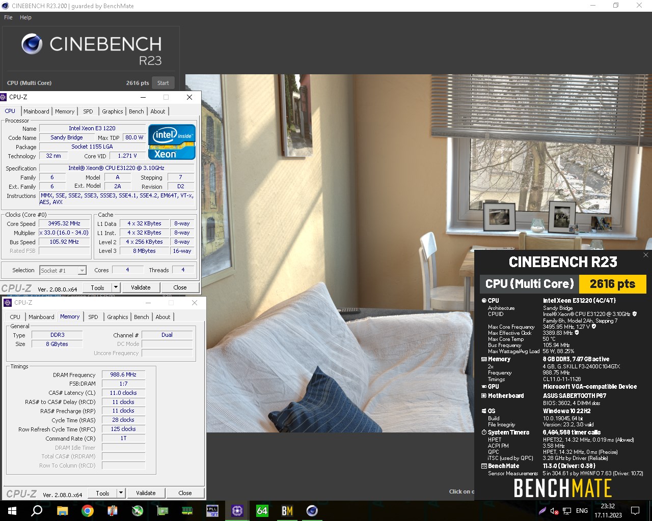The width and height of the screenshot is (652, 521).
Task: Expand Tools dropdown arrow in Memory window
Action: pos(121,493)
